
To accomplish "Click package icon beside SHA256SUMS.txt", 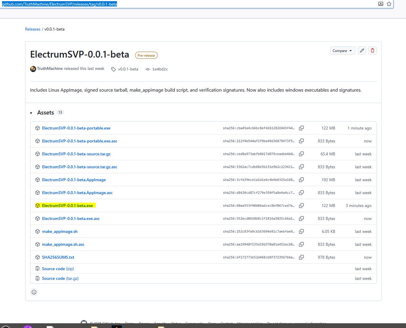I will click(38, 257).
